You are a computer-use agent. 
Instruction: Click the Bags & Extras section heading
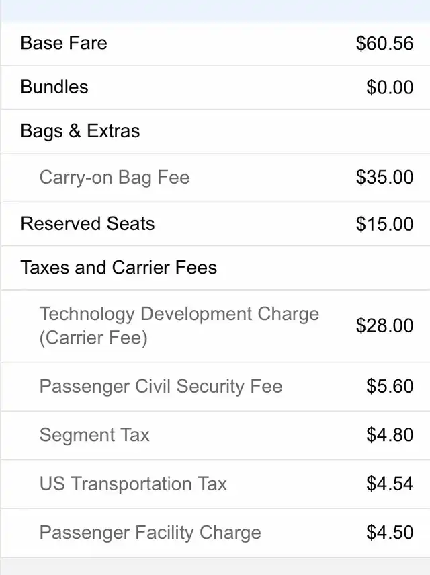pos(80,130)
